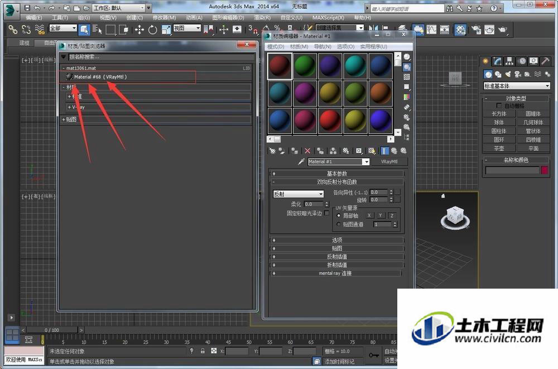The width and height of the screenshot is (558, 369).
Task: Click the VRayMtl material type button
Action: coord(389,162)
